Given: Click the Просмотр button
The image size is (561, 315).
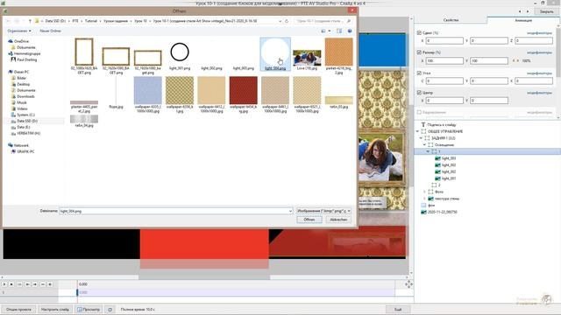Looking at the screenshot, I should pos(89,310).
